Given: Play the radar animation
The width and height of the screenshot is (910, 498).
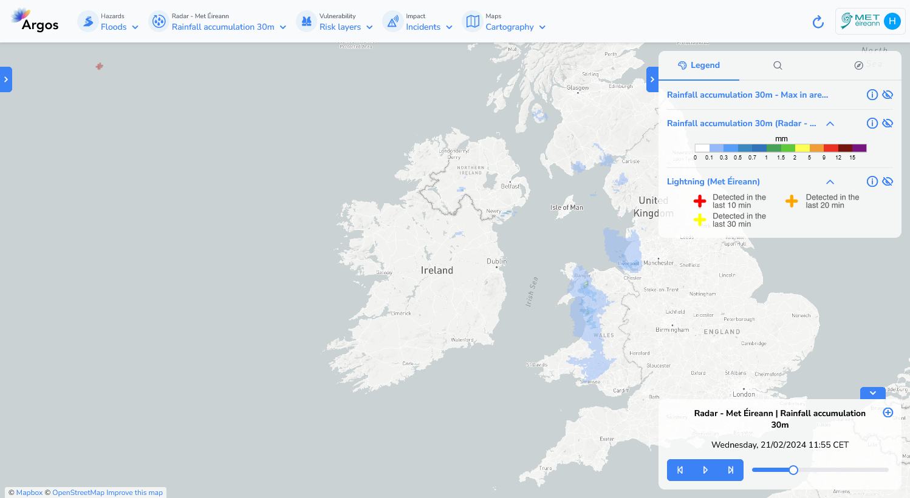Looking at the screenshot, I should [705, 470].
